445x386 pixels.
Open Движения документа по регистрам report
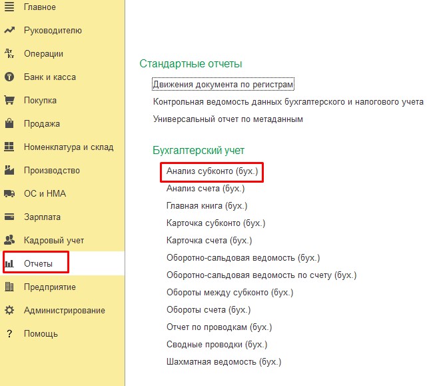(223, 85)
